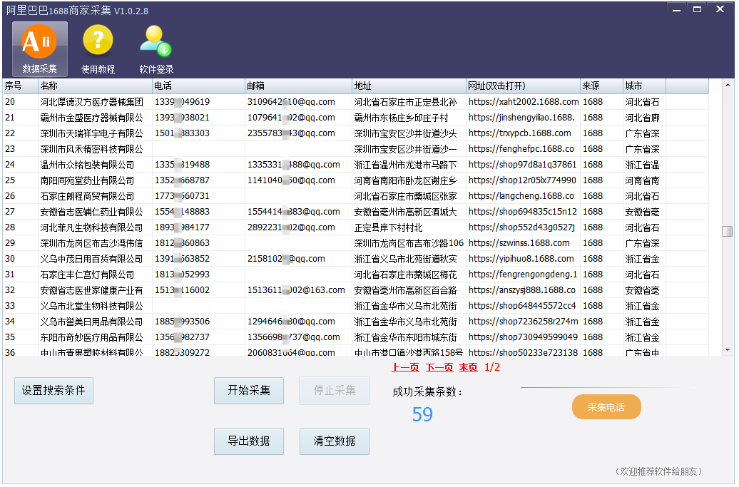Click the table scrollbar down arrow
The width and height of the screenshot is (739, 487).
click(728, 350)
